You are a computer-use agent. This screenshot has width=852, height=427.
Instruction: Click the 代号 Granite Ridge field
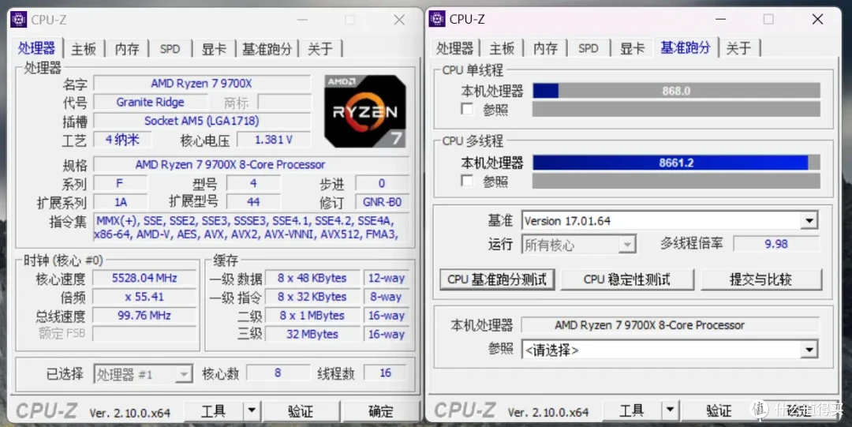[150, 102]
